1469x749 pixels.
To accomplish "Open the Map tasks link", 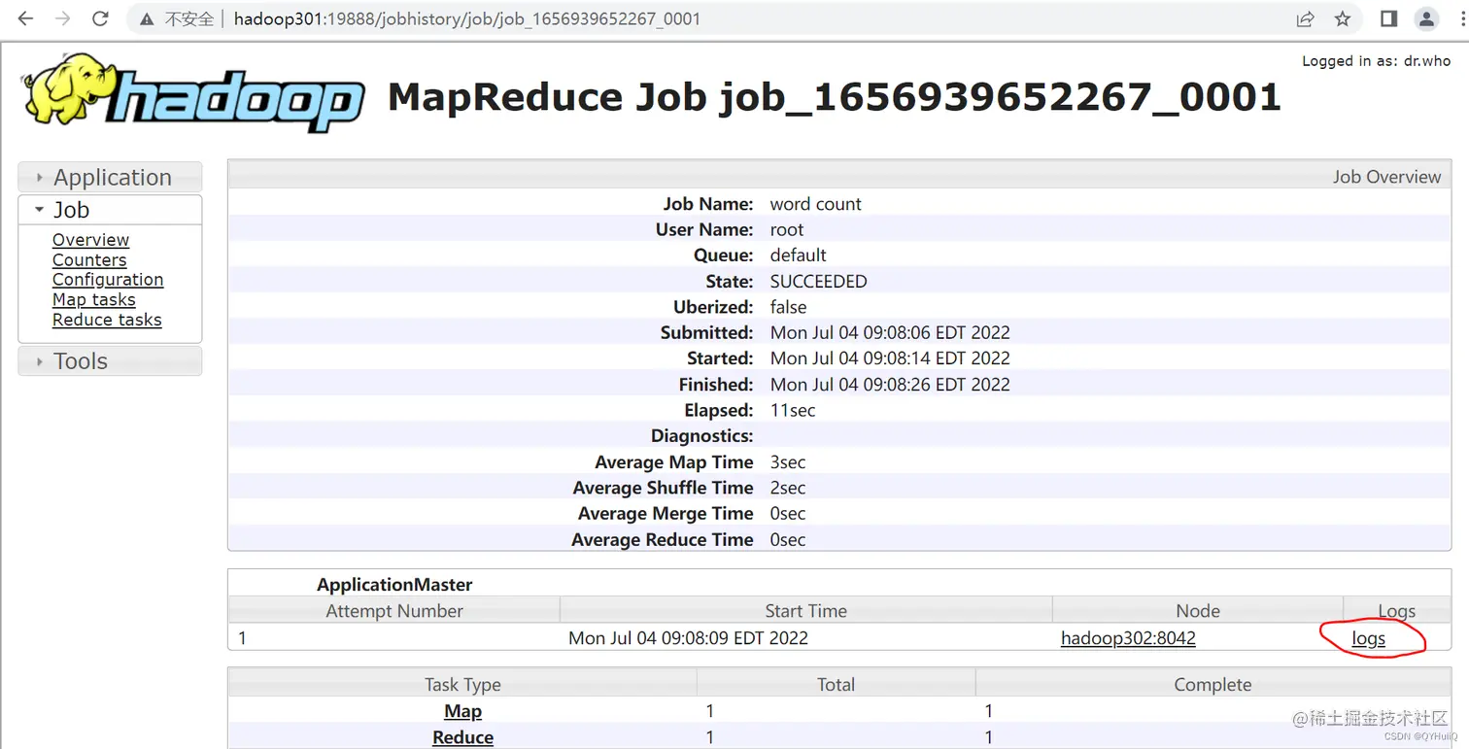I will click(x=94, y=300).
